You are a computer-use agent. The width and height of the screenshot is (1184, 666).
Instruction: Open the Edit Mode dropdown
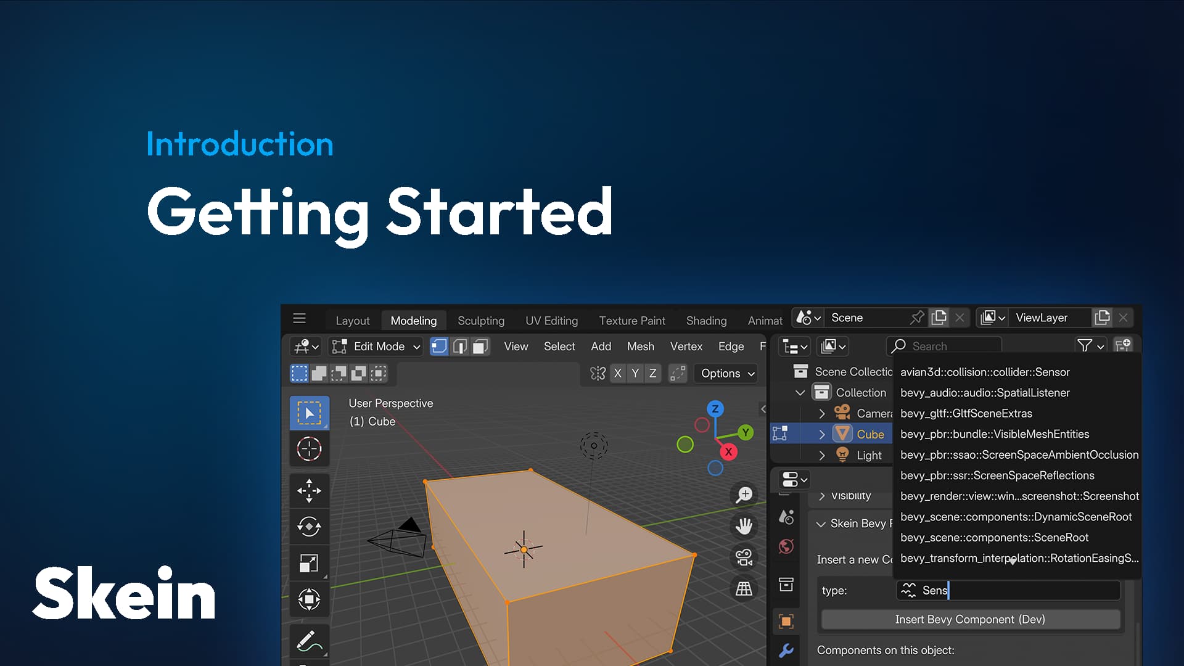(376, 347)
